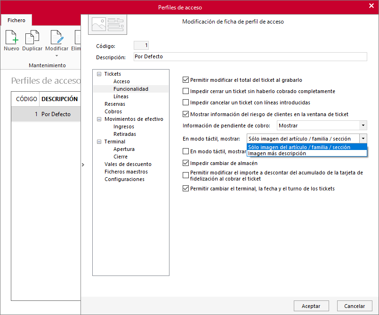Open Configuraciones tree item
This screenshot has height=315, width=379.
coord(124,179)
